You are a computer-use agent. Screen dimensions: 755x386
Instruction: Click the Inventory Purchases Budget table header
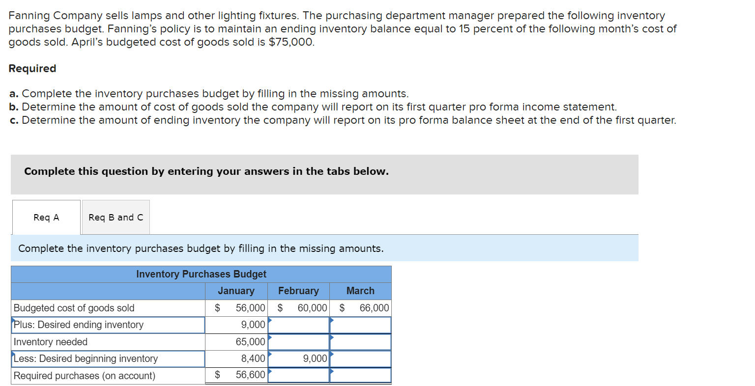pos(201,274)
